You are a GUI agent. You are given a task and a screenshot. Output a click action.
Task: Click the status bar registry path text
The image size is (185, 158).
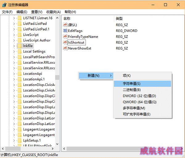pos(29,155)
